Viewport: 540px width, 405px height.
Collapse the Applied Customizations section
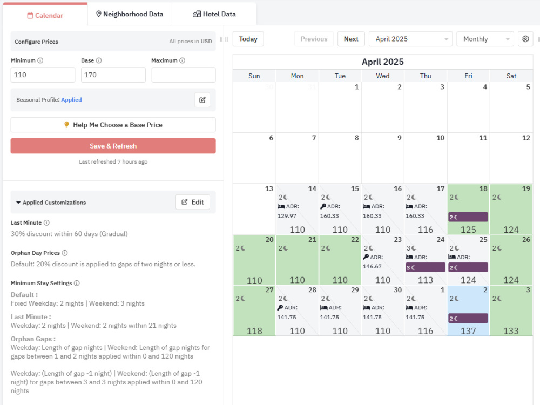[x=18, y=202]
